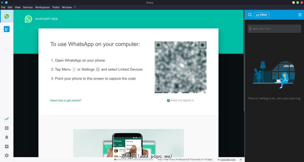Image resolution: width=304 pixels, height=162 pixels.
Task: Click the blue circle pin in title bar
Action: [x=6, y=3]
